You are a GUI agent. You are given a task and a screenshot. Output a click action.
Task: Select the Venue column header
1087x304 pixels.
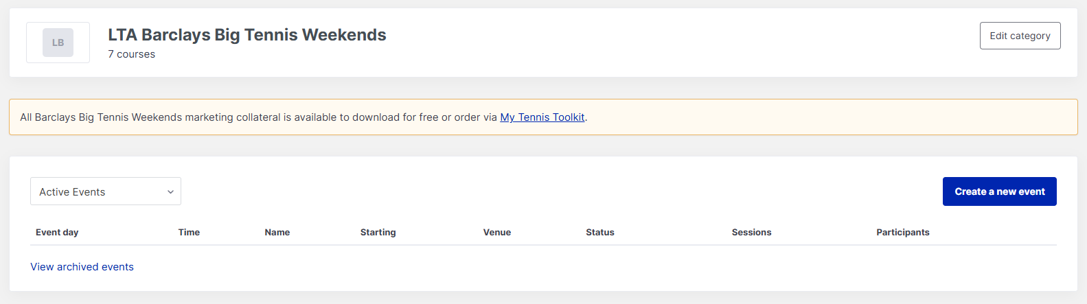coord(496,233)
